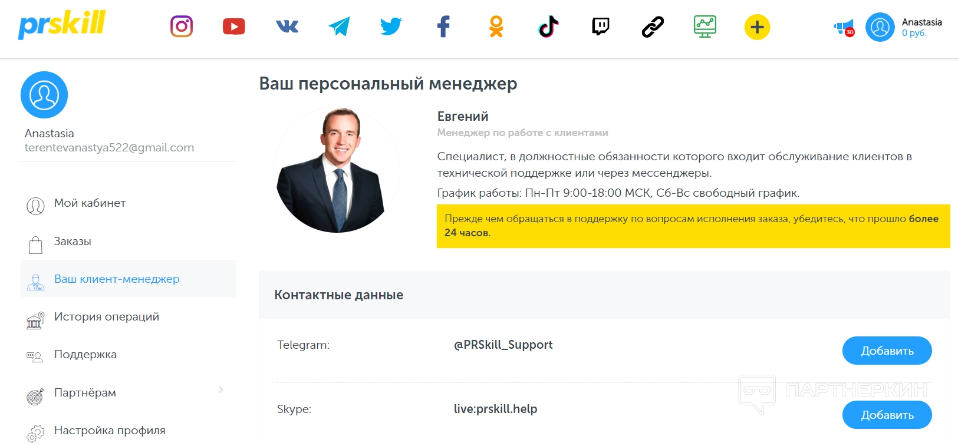Open the Instagram services icon

point(182,27)
